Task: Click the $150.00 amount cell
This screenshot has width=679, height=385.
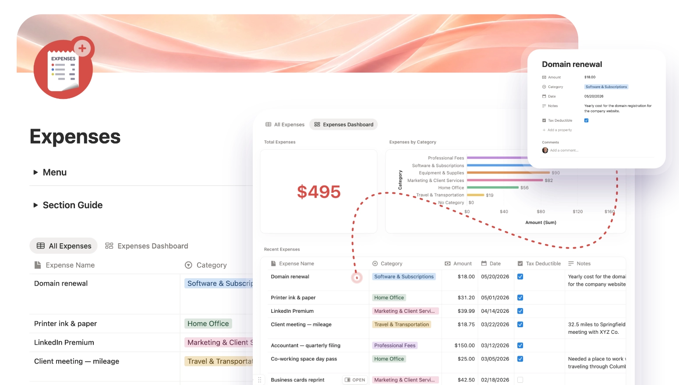Action: 464,346
